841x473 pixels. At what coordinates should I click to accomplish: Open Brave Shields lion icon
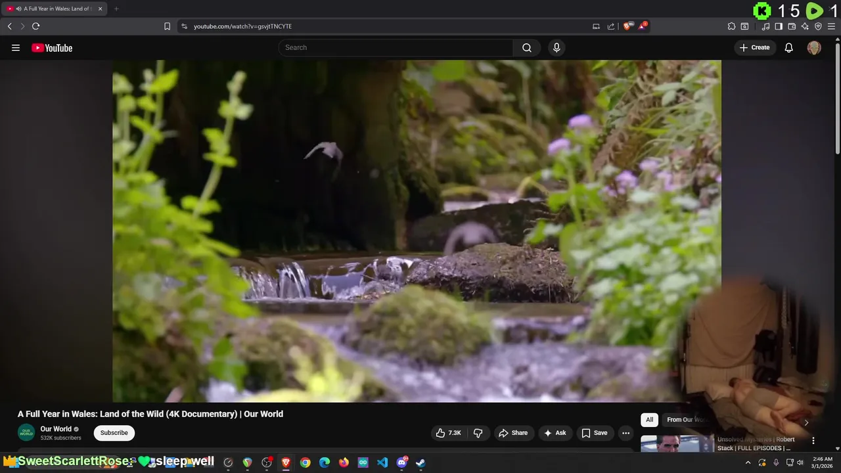(x=627, y=26)
